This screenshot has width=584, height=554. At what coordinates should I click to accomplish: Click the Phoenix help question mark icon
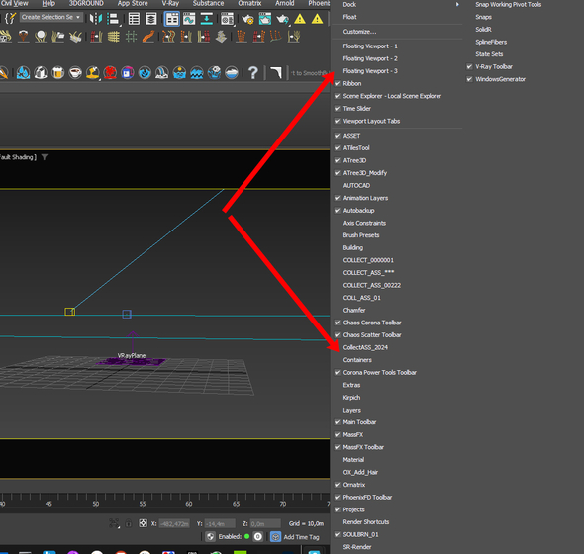pyautogui.click(x=252, y=72)
